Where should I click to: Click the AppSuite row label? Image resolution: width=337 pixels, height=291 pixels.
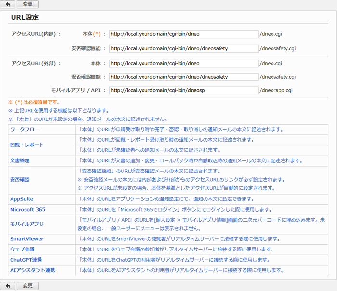pyautogui.click(x=22, y=199)
